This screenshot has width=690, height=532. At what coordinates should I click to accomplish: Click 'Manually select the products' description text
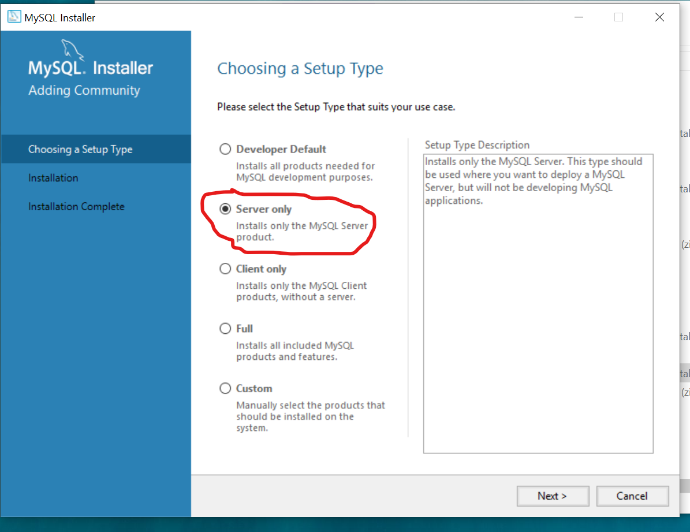(x=311, y=416)
